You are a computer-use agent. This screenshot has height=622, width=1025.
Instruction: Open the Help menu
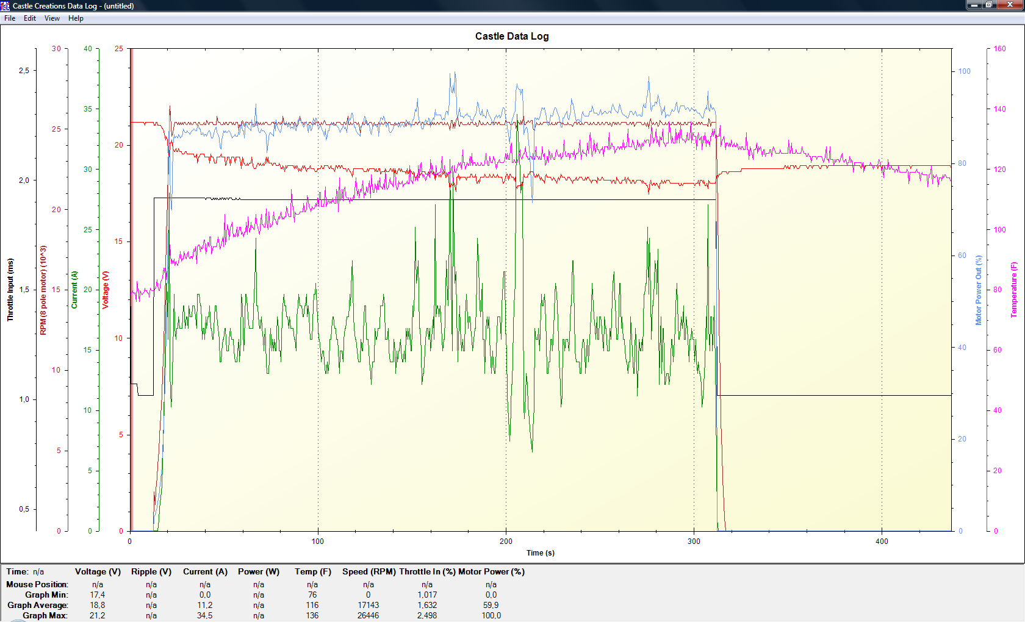[x=76, y=18]
